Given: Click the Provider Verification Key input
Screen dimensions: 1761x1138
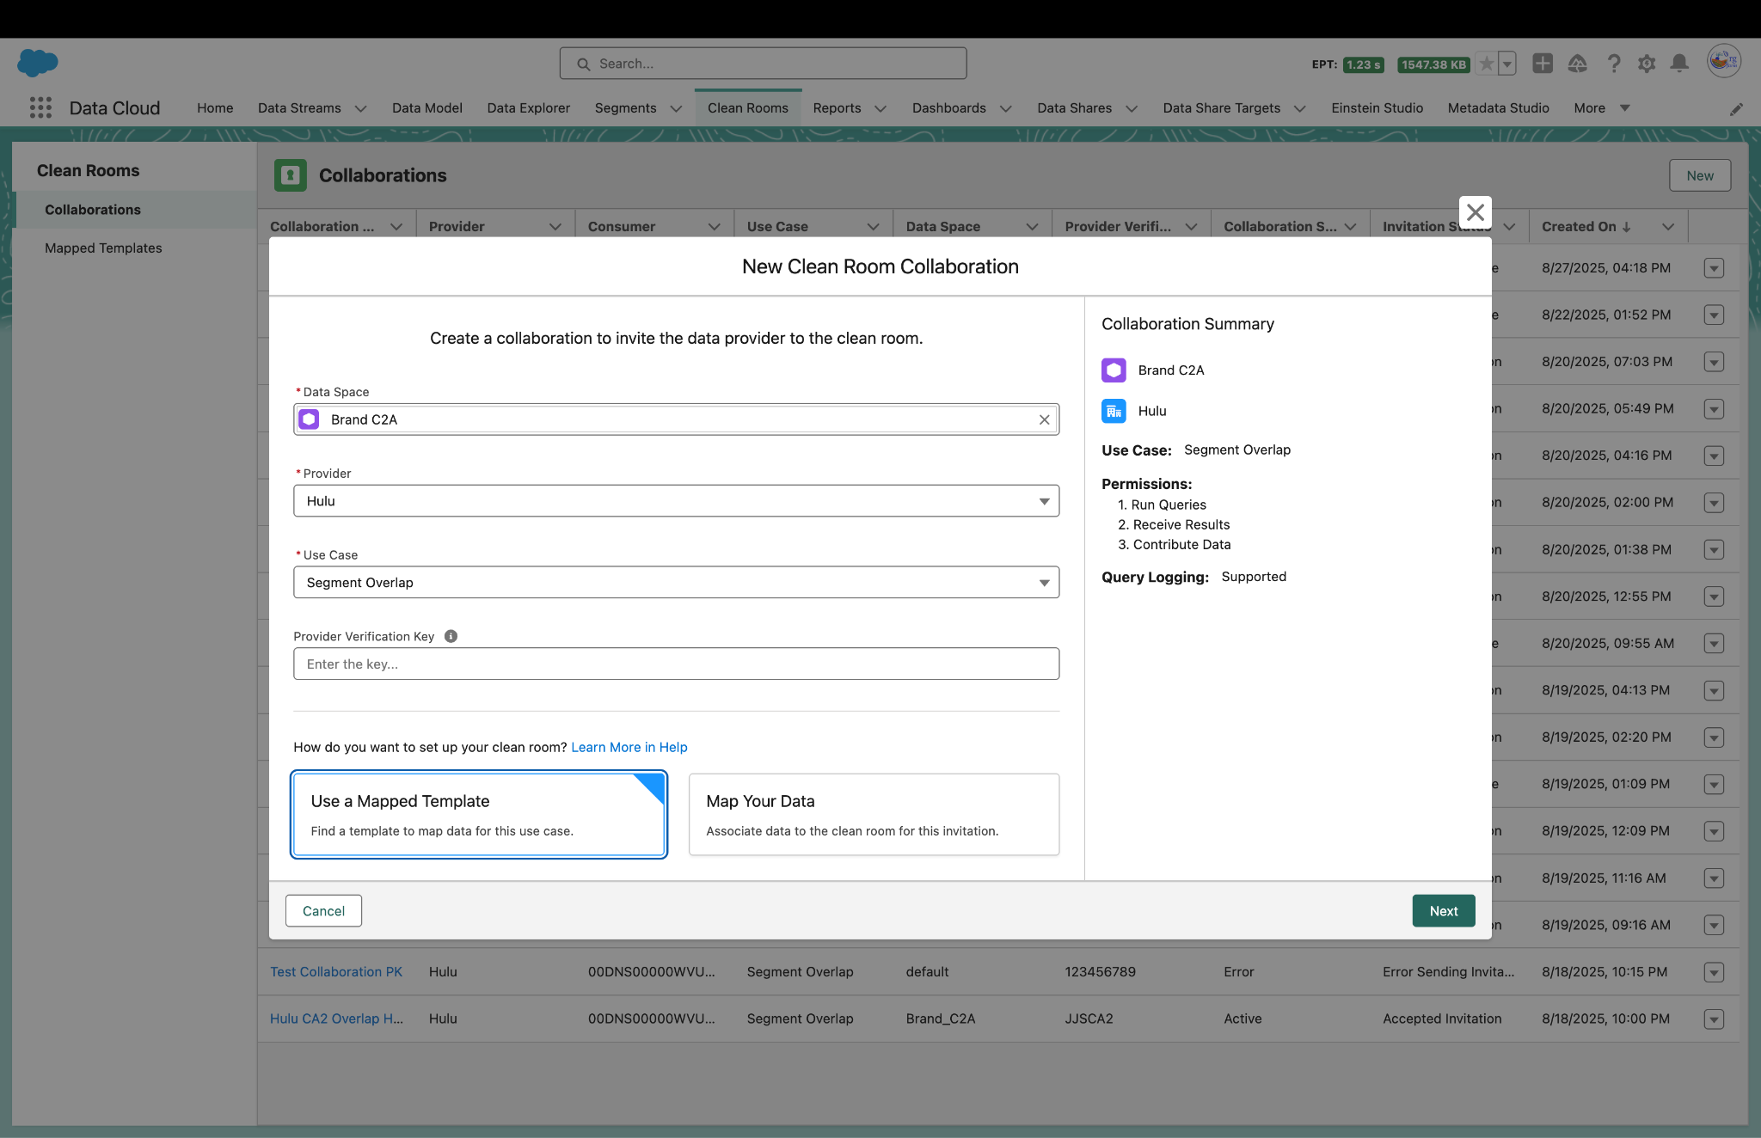Looking at the screenshot, I should pyautogui.click(x=676, y=664).
